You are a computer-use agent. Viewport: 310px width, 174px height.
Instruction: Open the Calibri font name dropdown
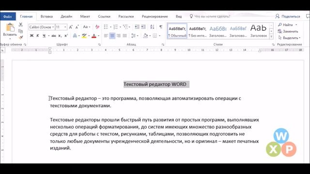tap(53, 27)
